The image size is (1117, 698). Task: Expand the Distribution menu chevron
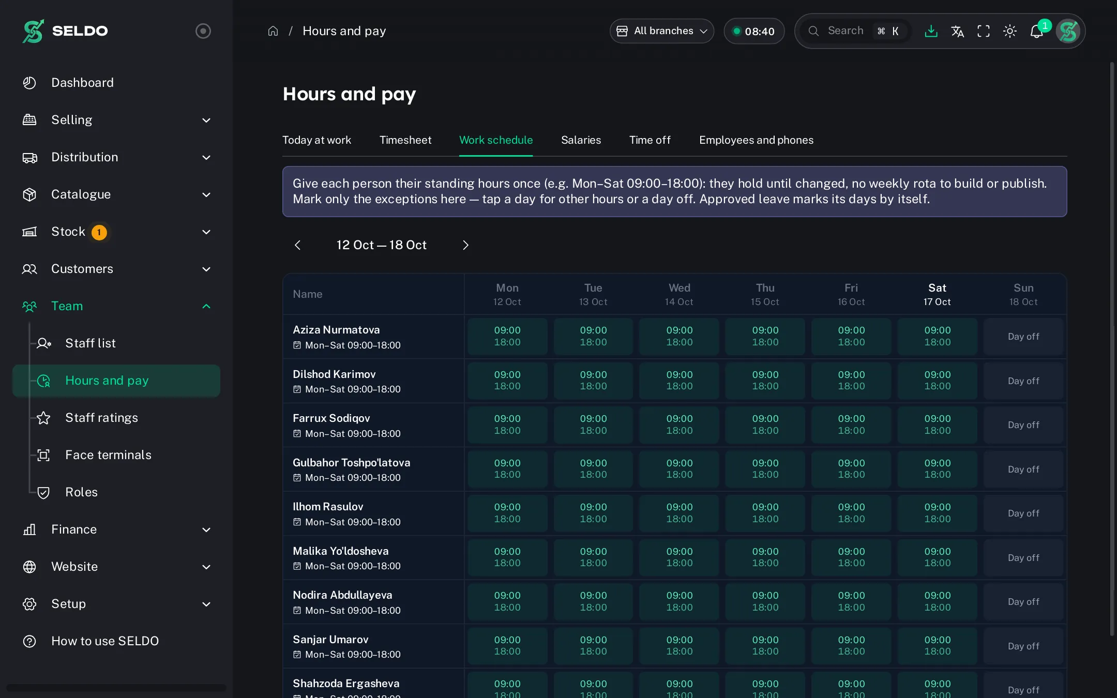pyautogui.click(x=206, y=157)
